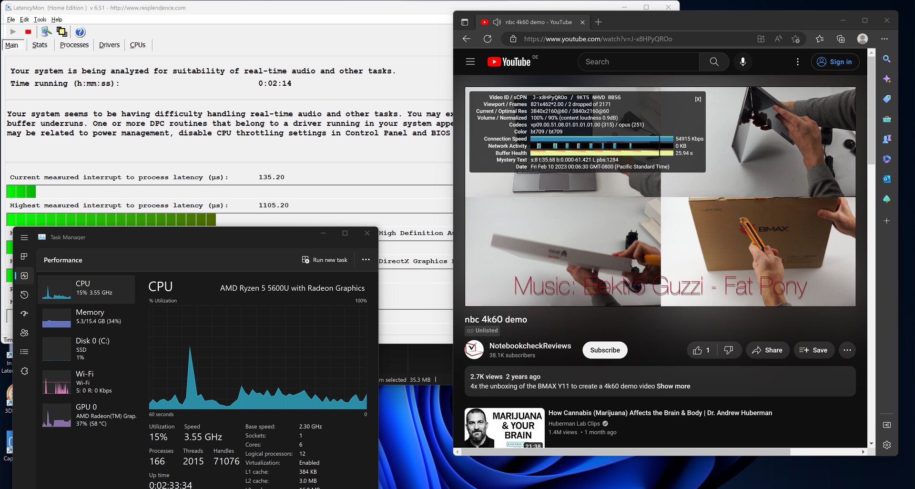Open Task Manager Details page icon
The height and width of the screenshot is (489, 915).
(24, 352)
